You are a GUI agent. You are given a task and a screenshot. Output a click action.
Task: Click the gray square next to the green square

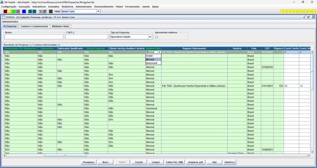[x=18, y=12]
